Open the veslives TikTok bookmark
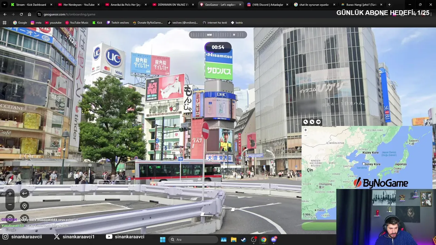Image resolution: width=436 pixels, height=245 pixels. pos(183,22)
